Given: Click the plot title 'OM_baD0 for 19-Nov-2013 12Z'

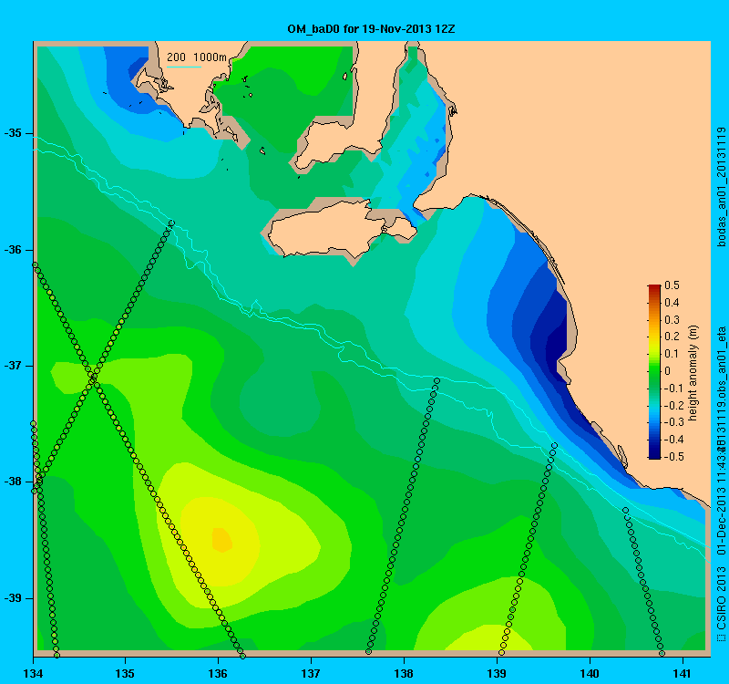Looking at the screenshot, I should [x=371, y=29].
